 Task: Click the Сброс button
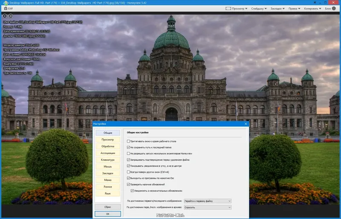(108, 207)
